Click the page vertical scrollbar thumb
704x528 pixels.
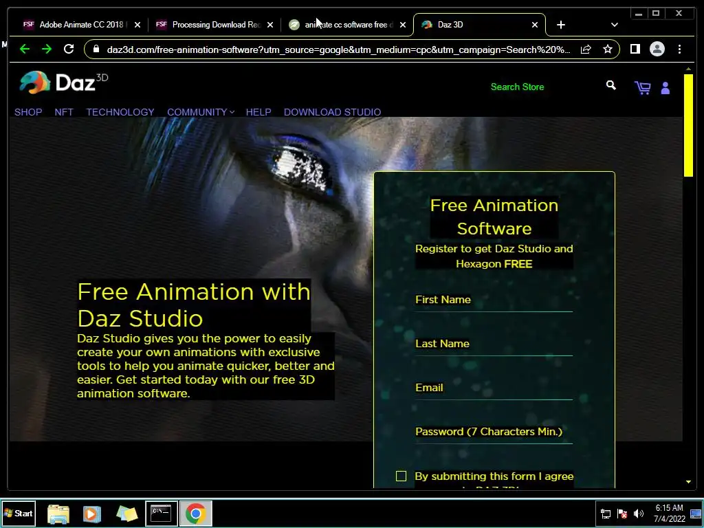click(x=688, y=126)
